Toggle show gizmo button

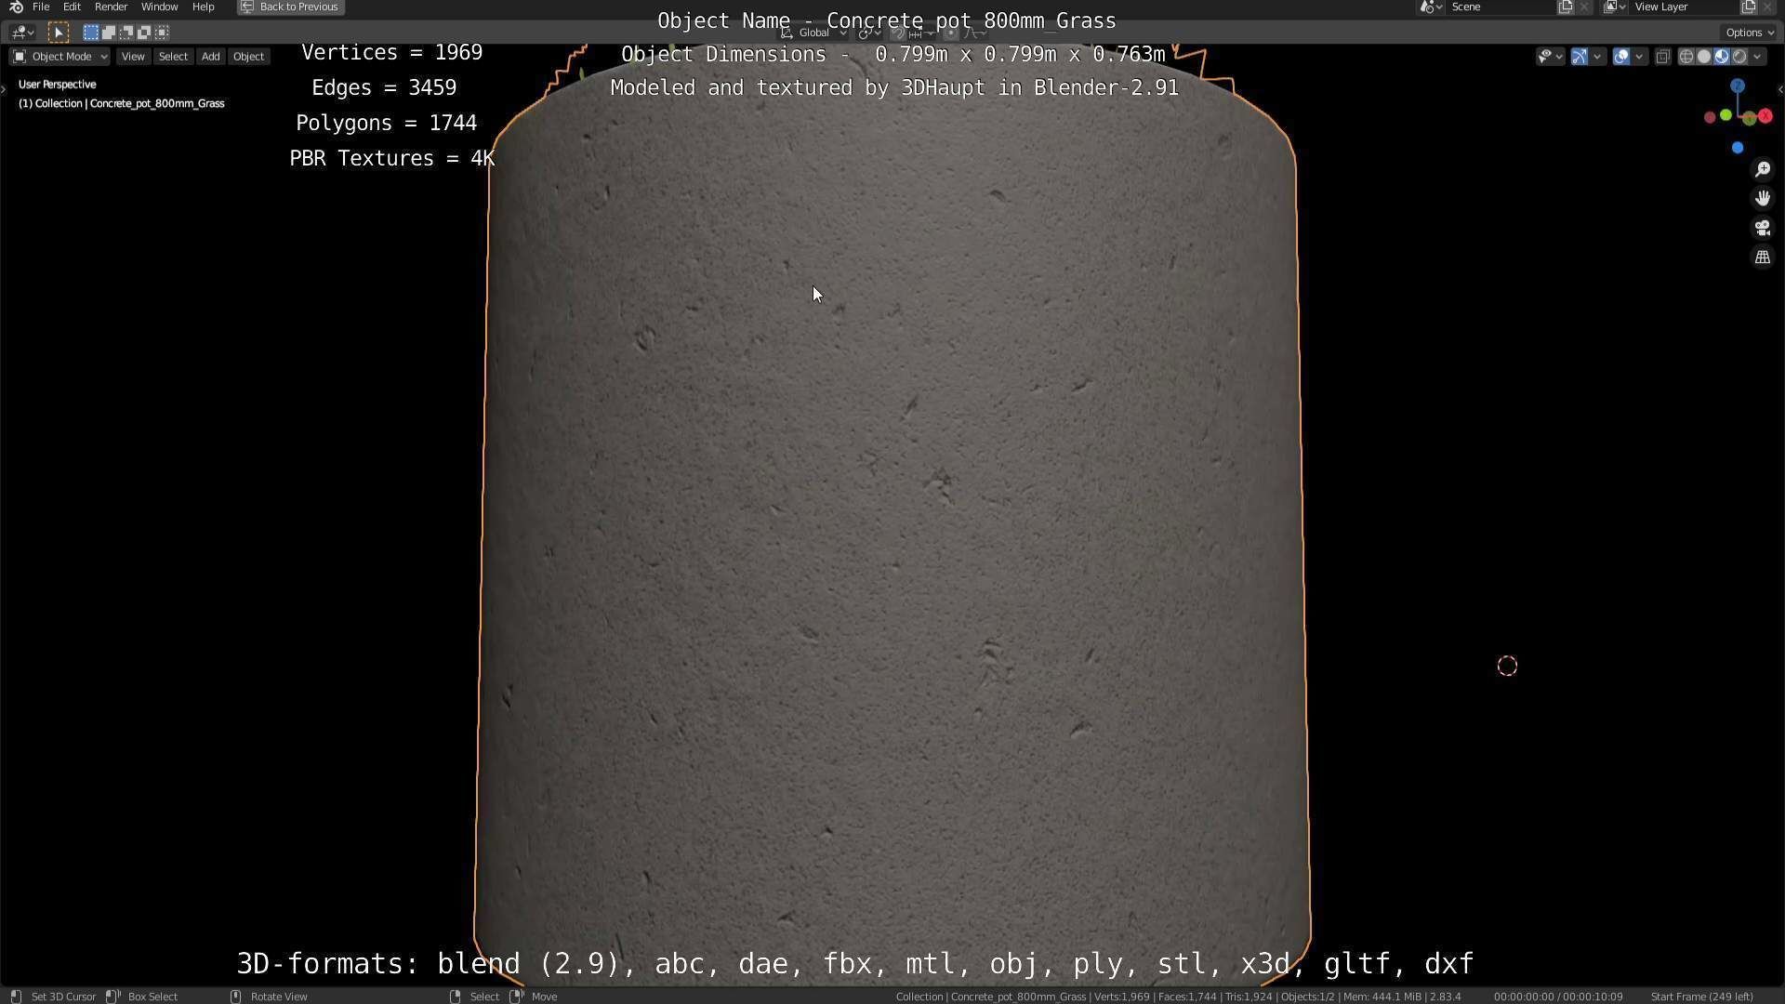[1580, 57]
